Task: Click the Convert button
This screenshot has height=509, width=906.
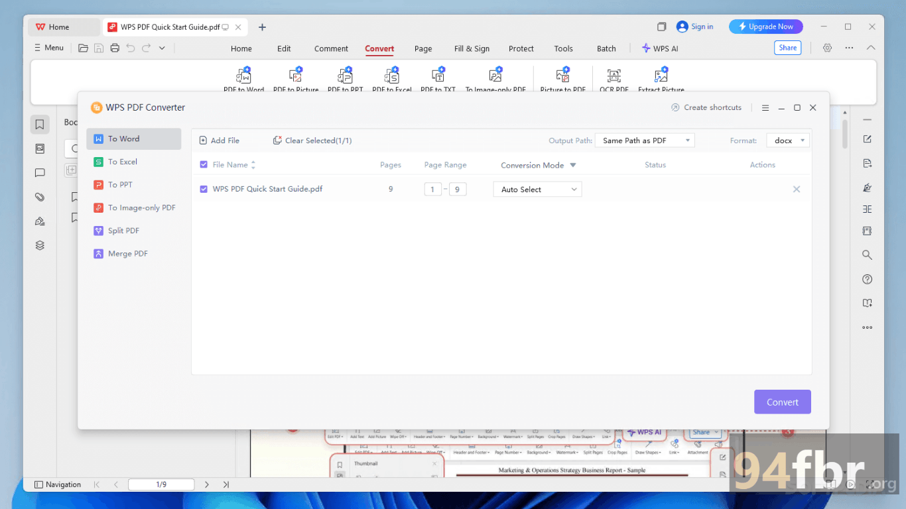Action: pos(783,402)
